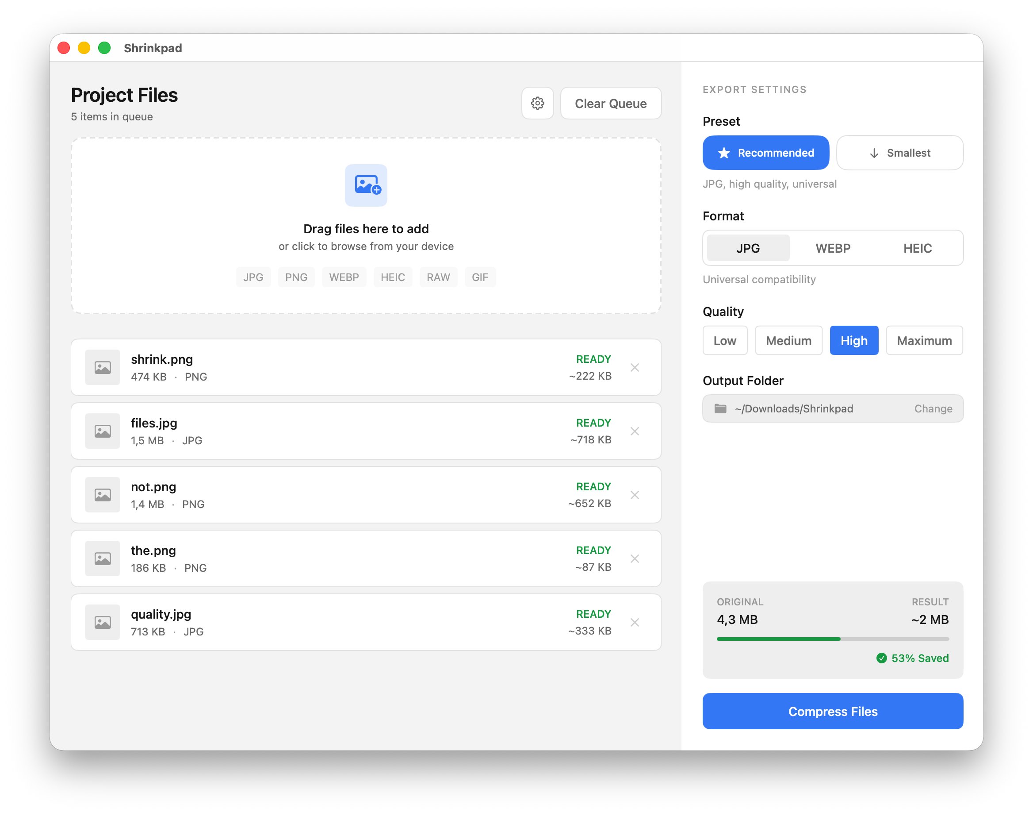Click the Clear Queue button

pos(611,103)
